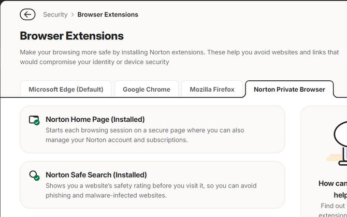Click the Norton Safe Search magnifier icon

point(34,176)
